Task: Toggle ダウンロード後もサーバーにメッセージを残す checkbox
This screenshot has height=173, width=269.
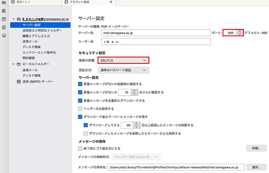Action: tap(80, 117)
